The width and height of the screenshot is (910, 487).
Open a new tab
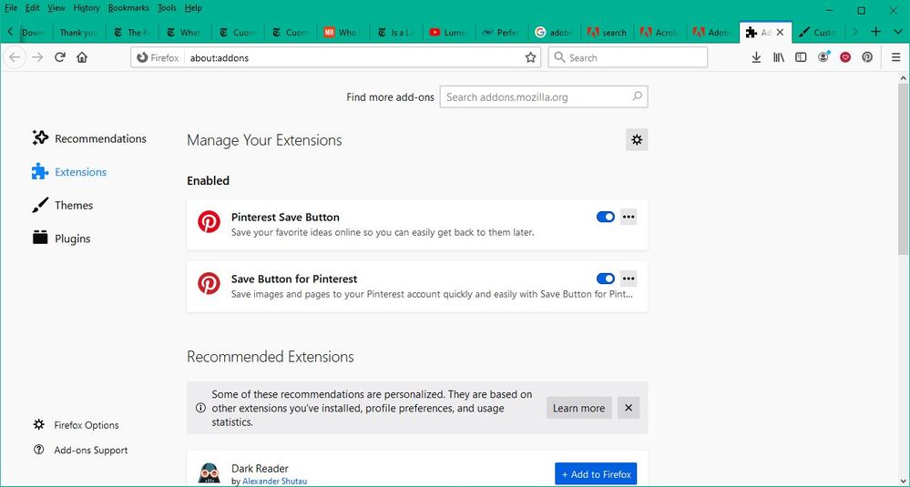[875, 32]
